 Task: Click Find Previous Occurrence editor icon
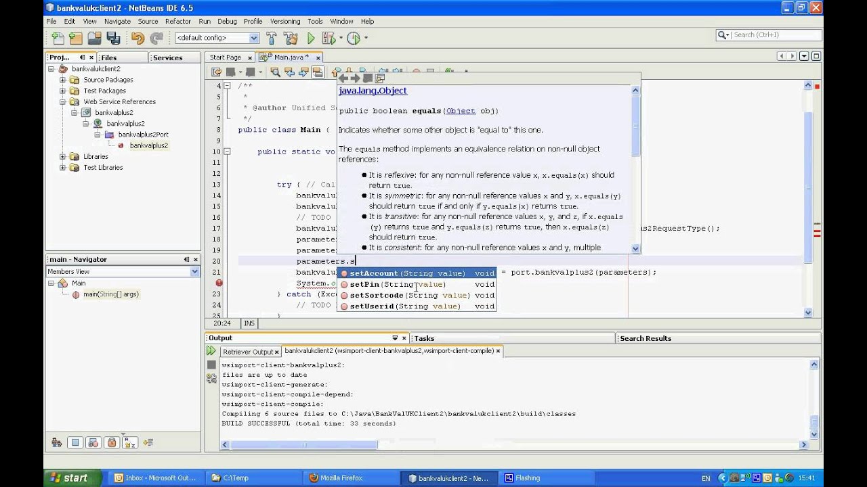pyautogui.click(x=290, y=72)
